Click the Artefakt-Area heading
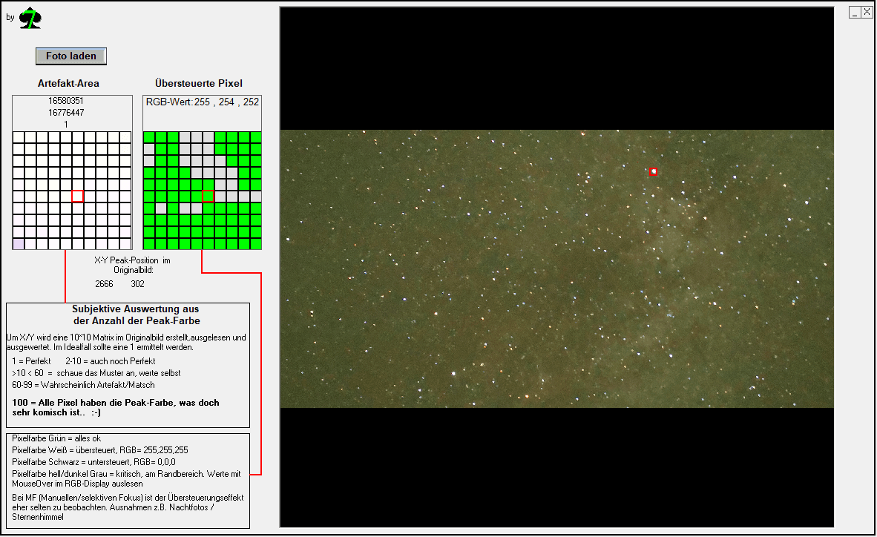This screenshot has width=877, height=537. (x=68, y=83)
